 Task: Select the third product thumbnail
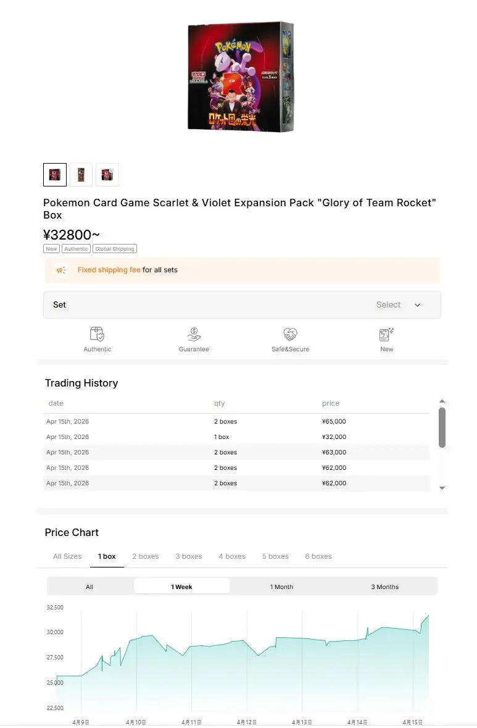[107, 175]
